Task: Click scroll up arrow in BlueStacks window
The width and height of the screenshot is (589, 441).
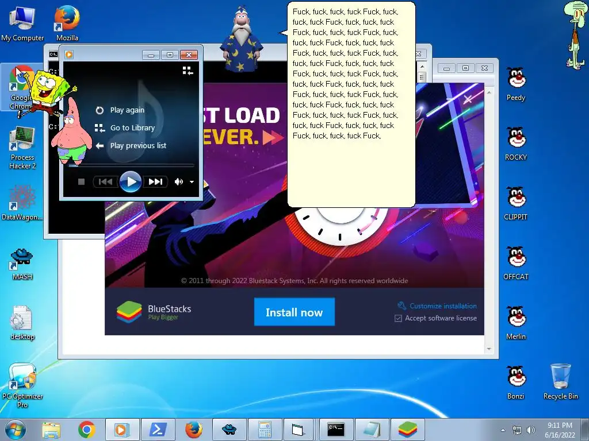Action: point(489,92)
